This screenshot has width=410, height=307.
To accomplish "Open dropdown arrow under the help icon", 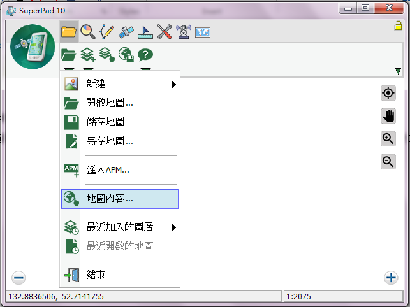I will coord(145,69).
